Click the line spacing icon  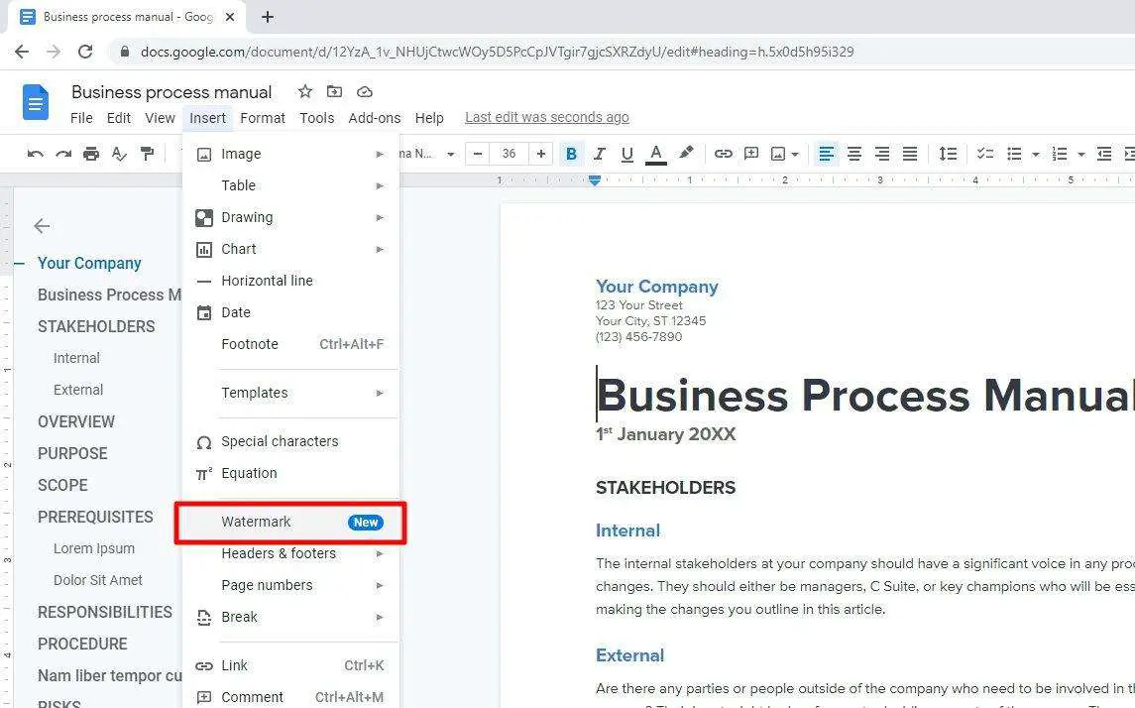[948, 154]
